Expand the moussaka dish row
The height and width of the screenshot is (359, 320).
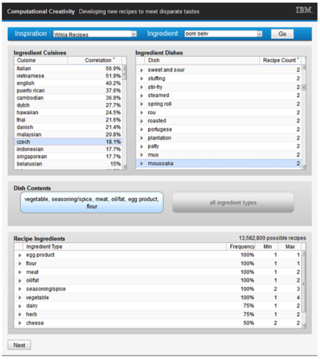click(141, 163)
